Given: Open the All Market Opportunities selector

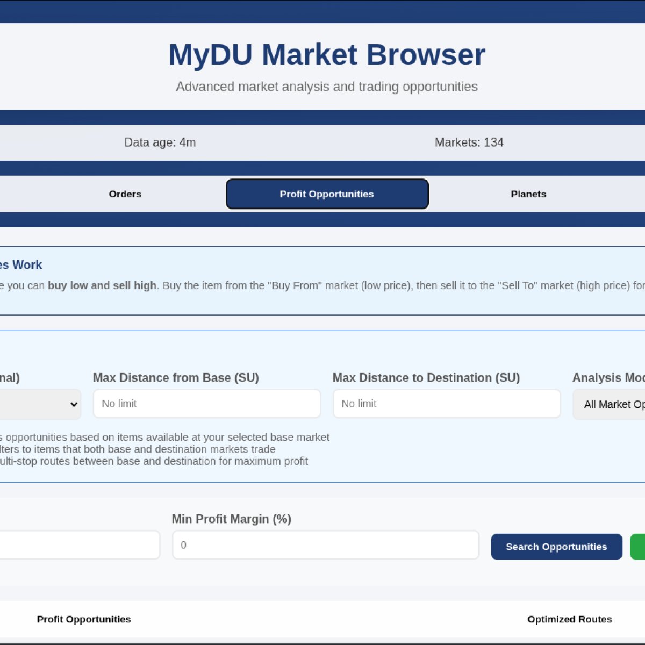Looking at the screenshot, I should click(613, 404).
